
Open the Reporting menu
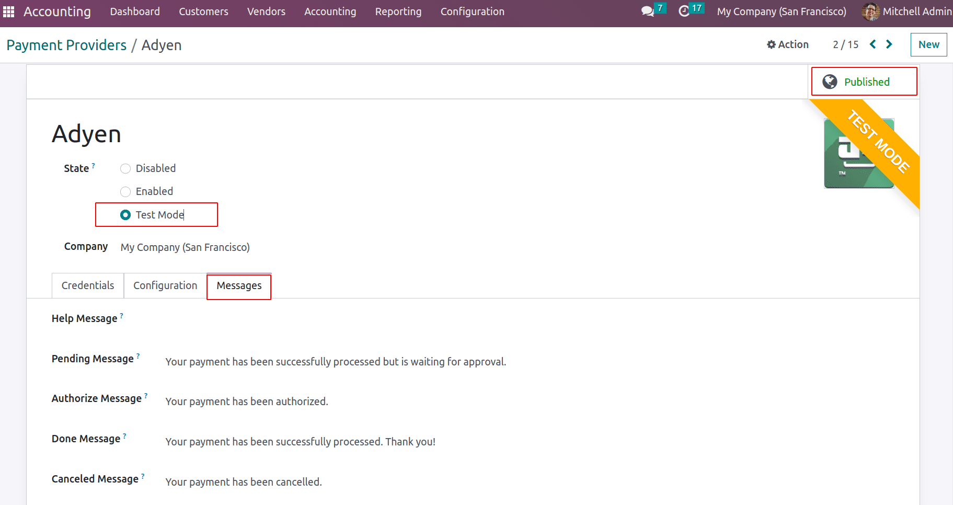pyautogui.click(x=398, y=12)
